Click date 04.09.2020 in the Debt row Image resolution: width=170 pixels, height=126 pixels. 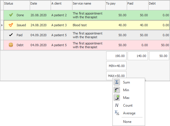pos(38,45)
